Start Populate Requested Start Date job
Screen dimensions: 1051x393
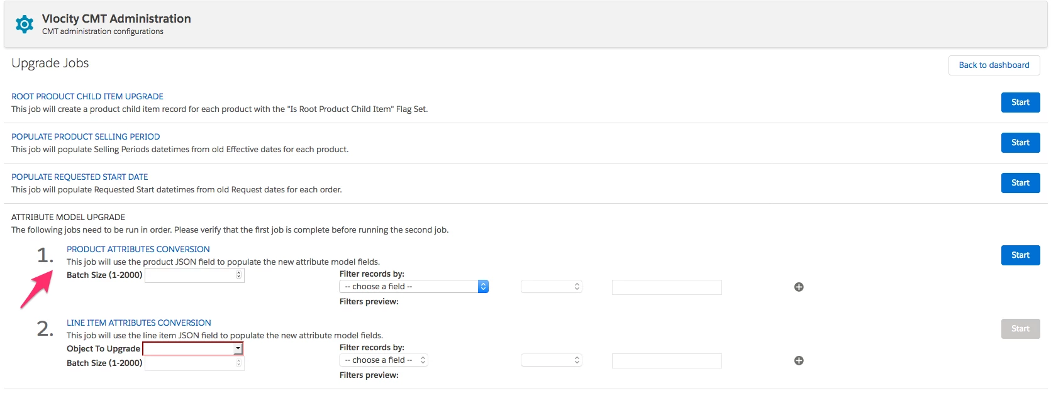(x=1020, y=183)
